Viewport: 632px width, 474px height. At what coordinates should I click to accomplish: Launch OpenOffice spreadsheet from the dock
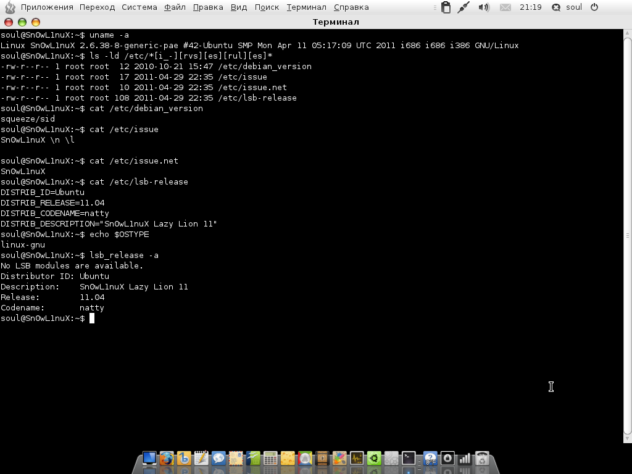point(253,459)
